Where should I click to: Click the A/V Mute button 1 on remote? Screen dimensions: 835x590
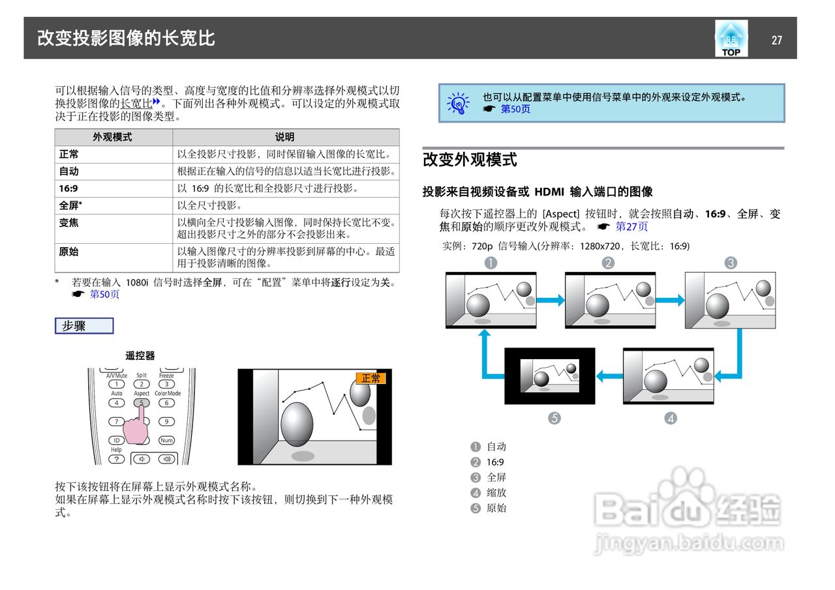coord(116,384)
